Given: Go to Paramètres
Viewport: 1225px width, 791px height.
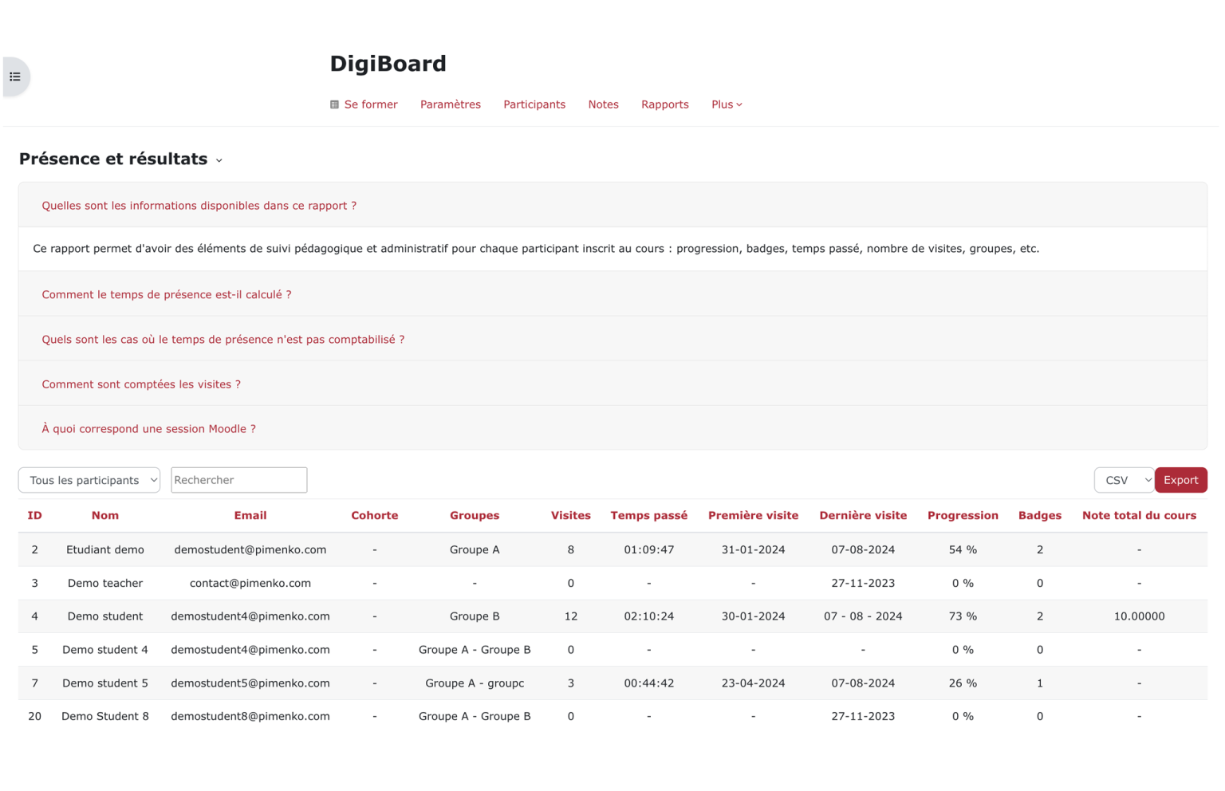Looking at the screenshot, I should click(451, 104).
